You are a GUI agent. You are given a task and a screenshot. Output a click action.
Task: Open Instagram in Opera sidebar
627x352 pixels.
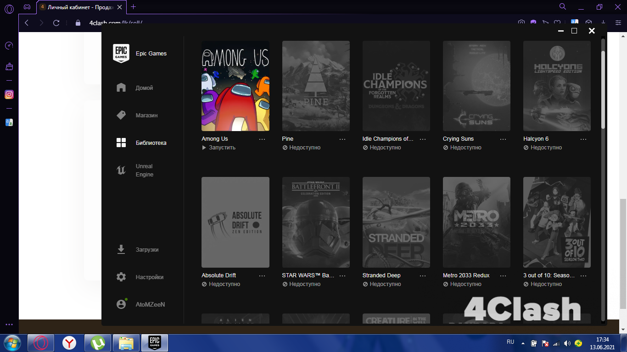(9, 94)
